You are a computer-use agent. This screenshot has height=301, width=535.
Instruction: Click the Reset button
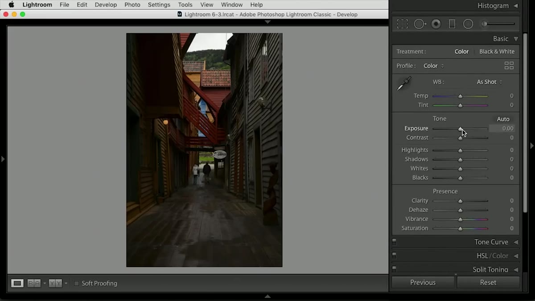488,282
